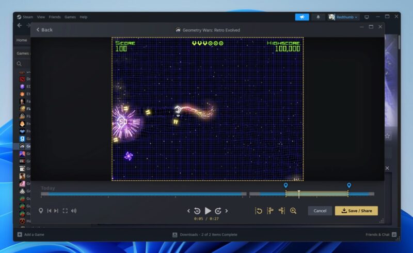This screenshot has width=413, height=253.
Task: Switch to the Home tab in Steam
Action: click(22, 40)
